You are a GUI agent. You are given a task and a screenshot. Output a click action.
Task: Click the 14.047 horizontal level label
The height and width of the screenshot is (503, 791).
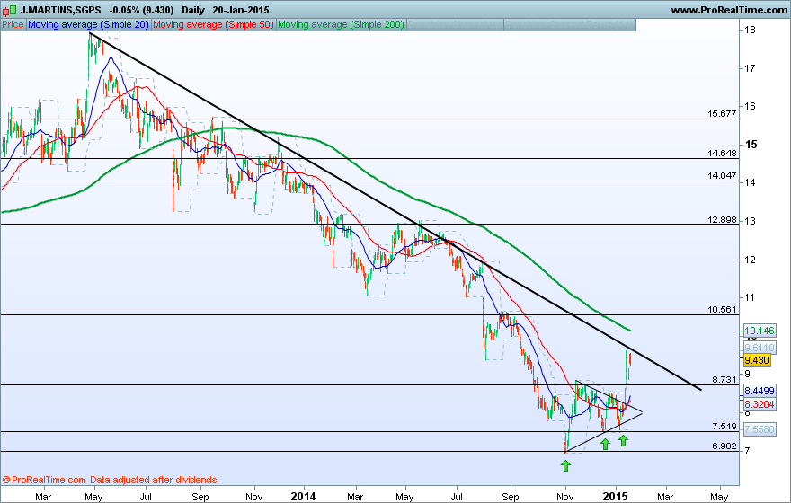point(722,176)
